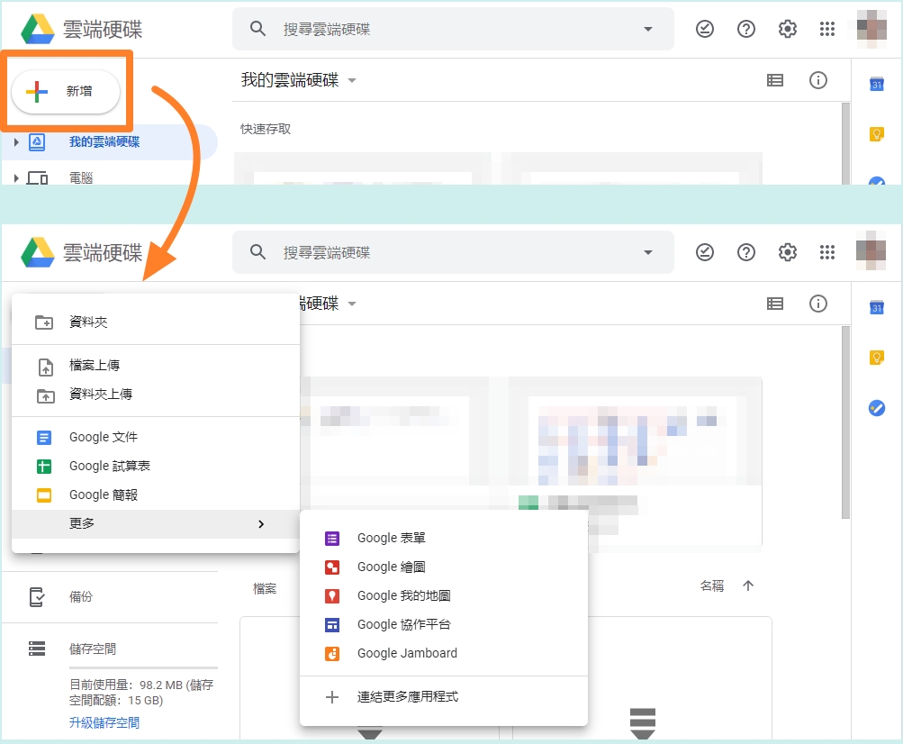This screenshot has width=903, height=744.
Task: Sort files by the 名稱 column header
Action: [x=712, y=586]
